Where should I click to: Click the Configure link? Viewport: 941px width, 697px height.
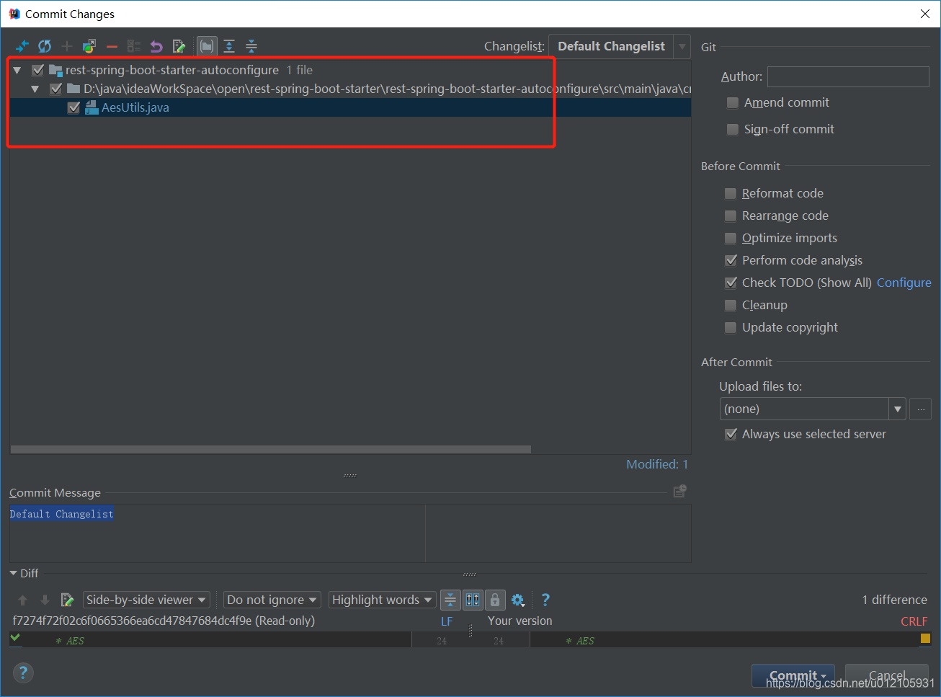point(904,283)
